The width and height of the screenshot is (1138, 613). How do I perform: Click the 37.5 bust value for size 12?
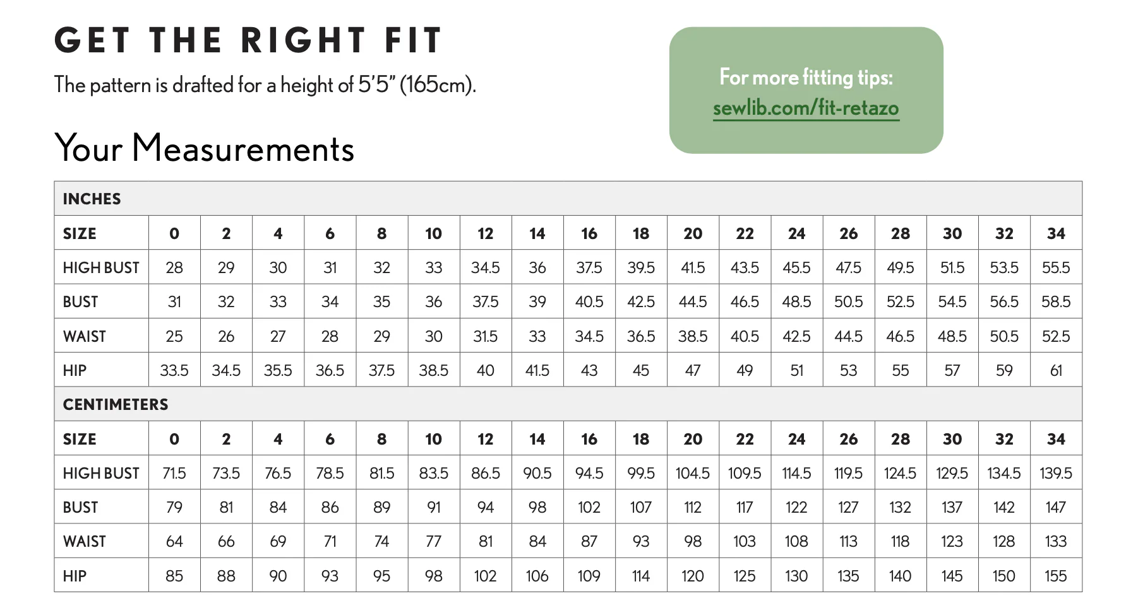tap(486, 301)
